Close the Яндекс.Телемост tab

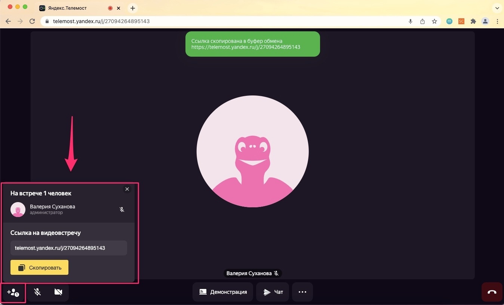click(x=119, y=8)
